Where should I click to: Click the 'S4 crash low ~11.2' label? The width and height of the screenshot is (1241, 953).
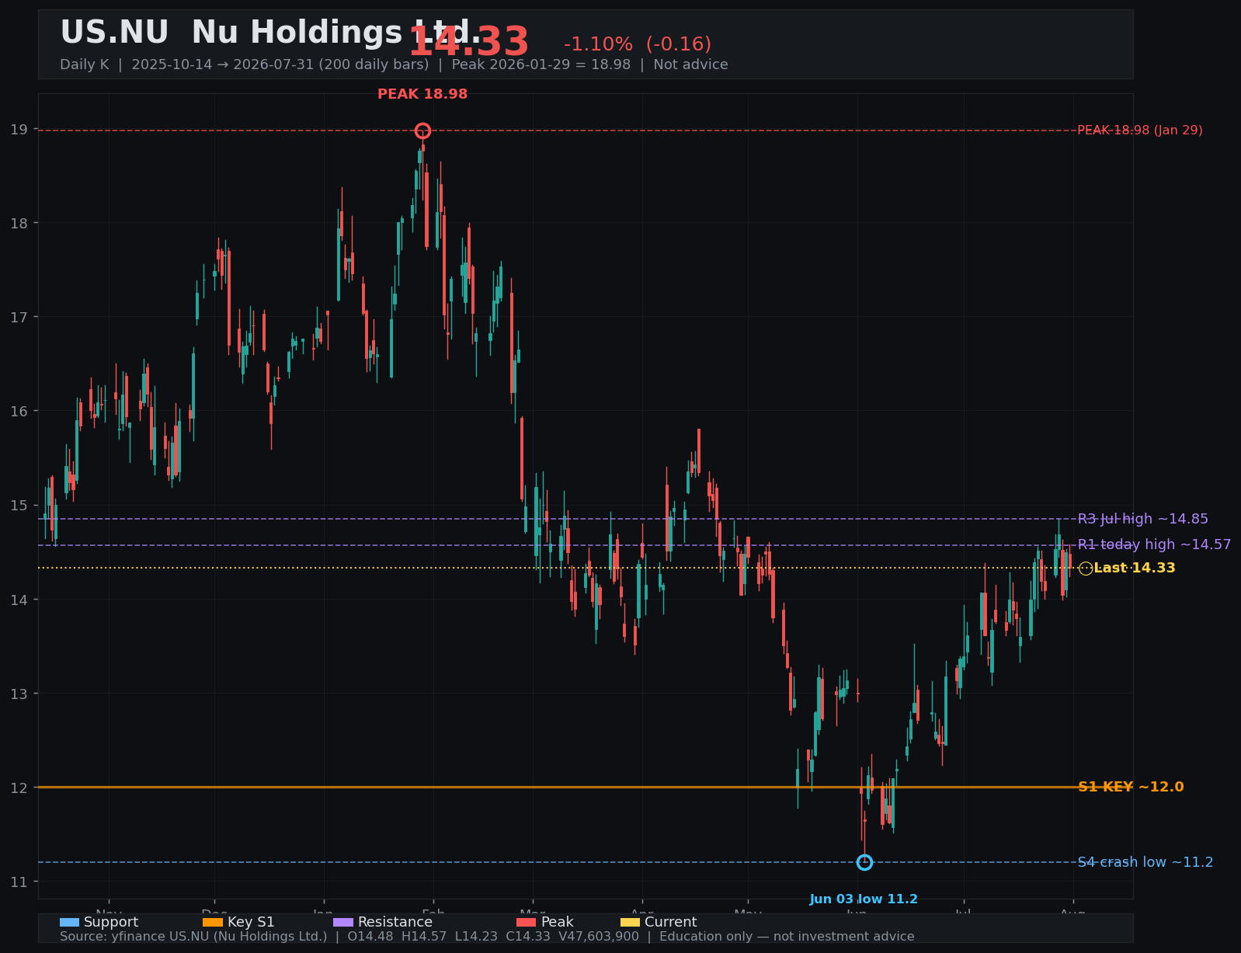pyautogui.click(x=1145, y=862)
